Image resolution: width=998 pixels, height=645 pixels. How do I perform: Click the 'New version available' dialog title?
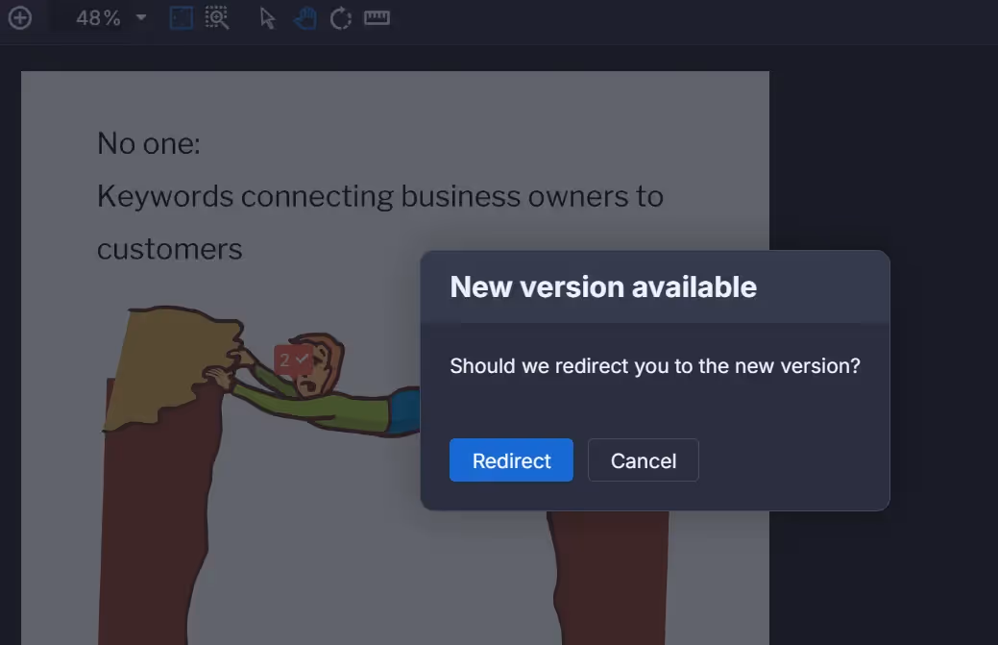tap(603, 286)
